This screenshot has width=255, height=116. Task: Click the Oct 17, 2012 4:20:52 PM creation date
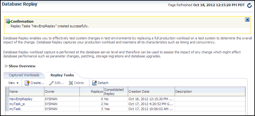(150, 104)
